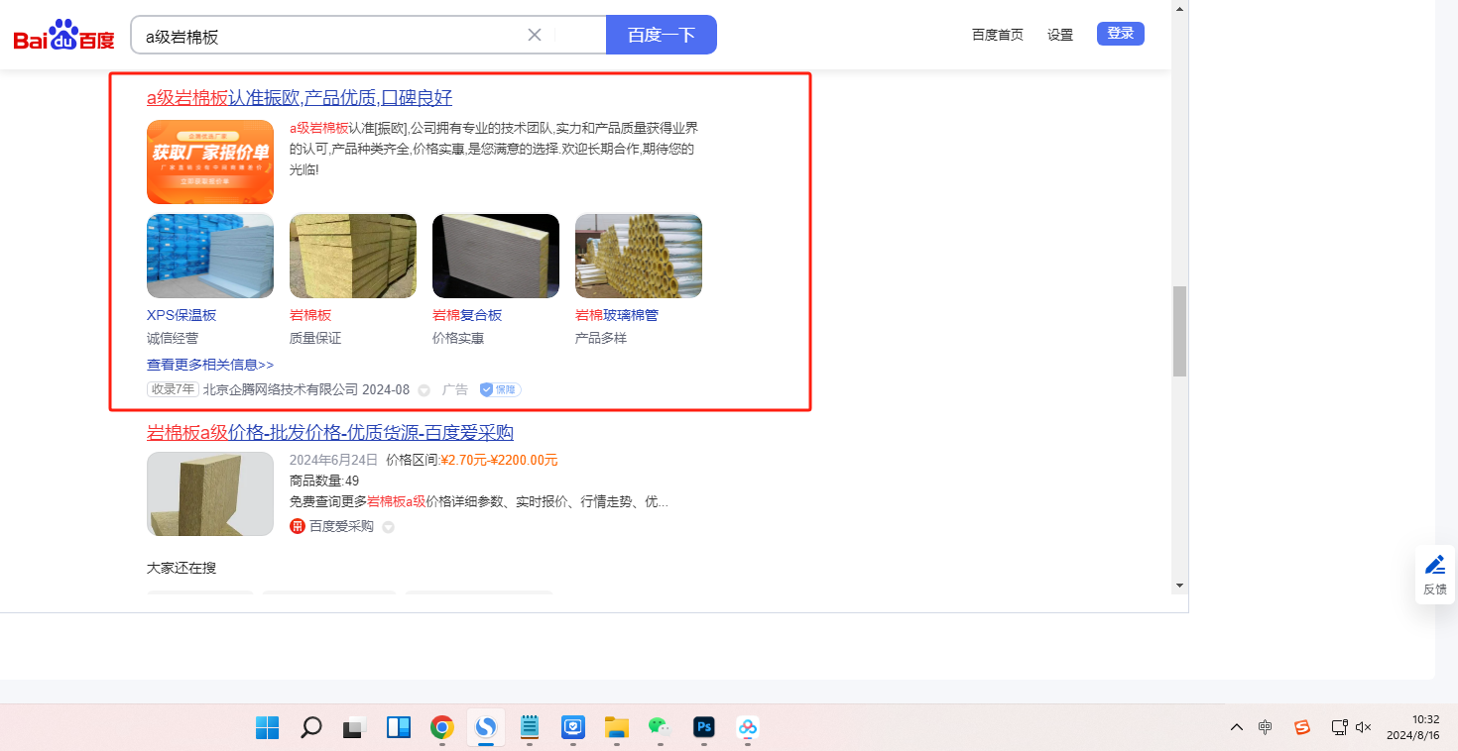
Task: Click the 岩棉玻璃棉管 link
Action: pyautogui.click(x=617, y=315)
